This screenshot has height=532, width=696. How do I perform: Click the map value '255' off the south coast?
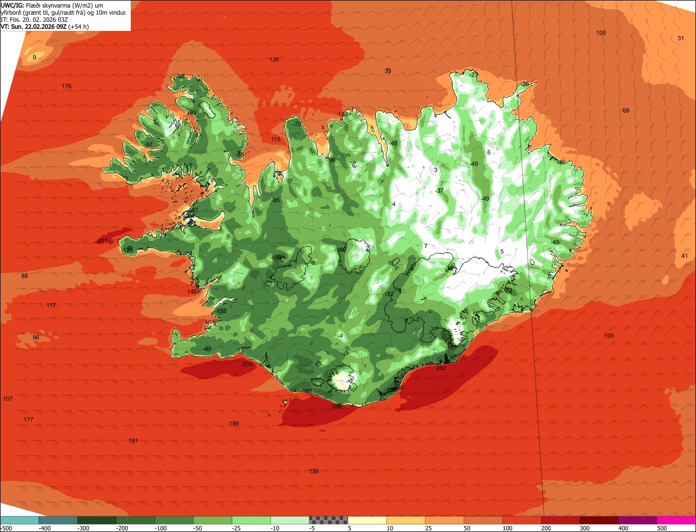pos(247,364)
